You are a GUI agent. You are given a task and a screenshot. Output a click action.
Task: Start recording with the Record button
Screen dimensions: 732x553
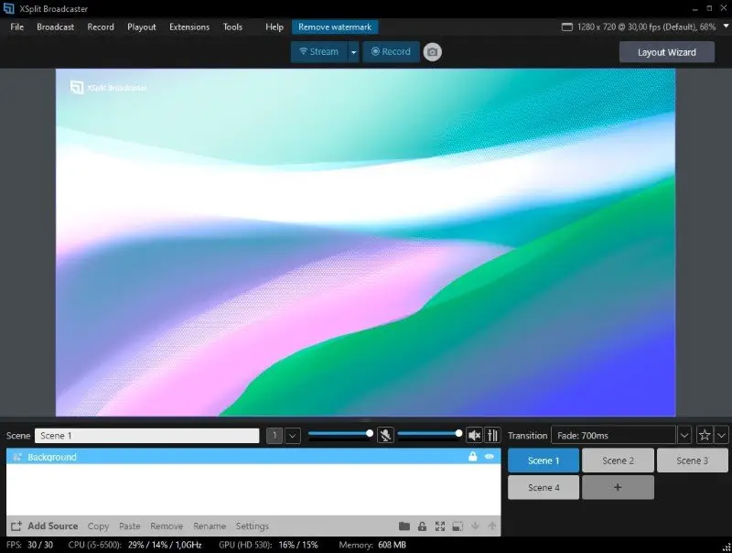390,51
